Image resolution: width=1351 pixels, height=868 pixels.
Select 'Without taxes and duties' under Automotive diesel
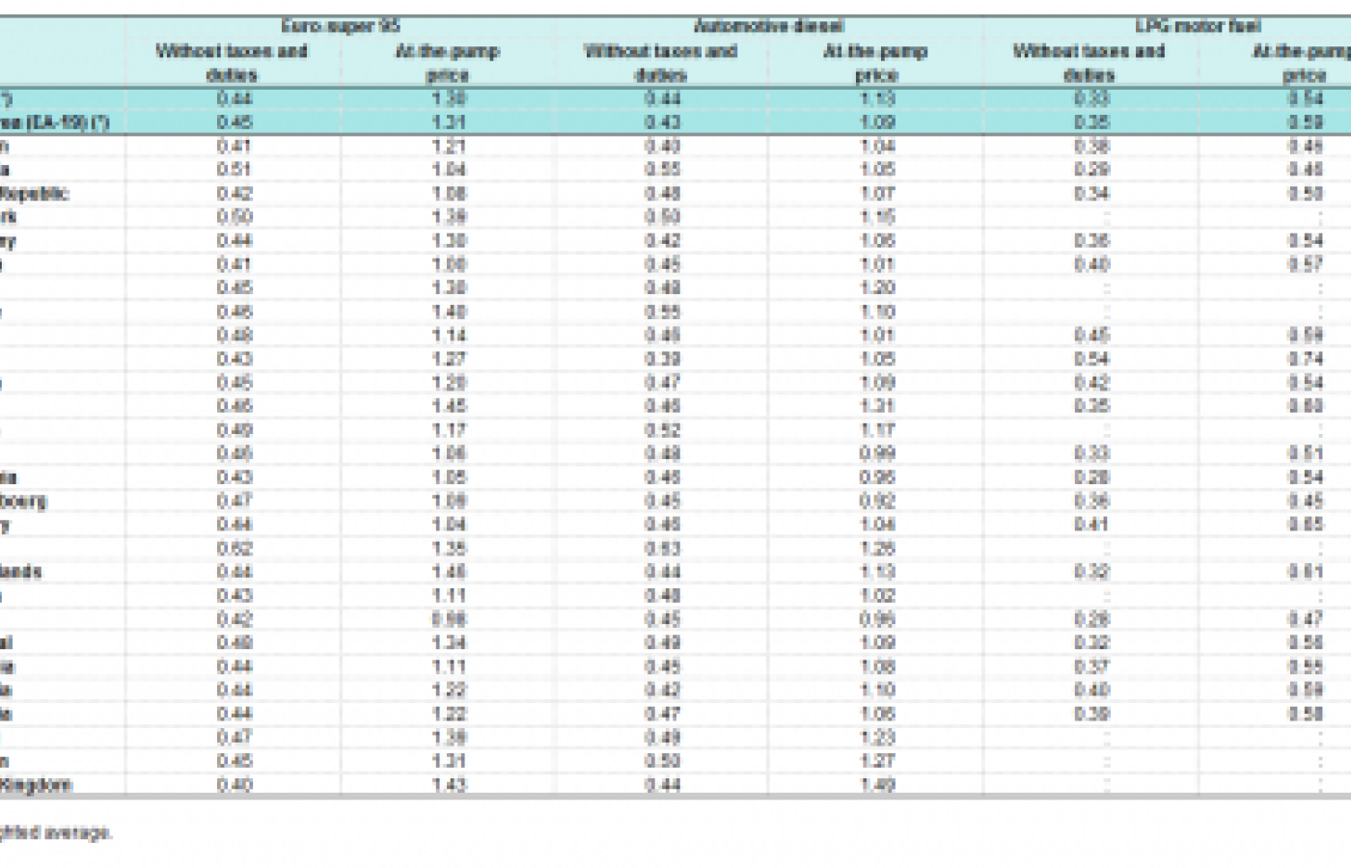point(661,62)
